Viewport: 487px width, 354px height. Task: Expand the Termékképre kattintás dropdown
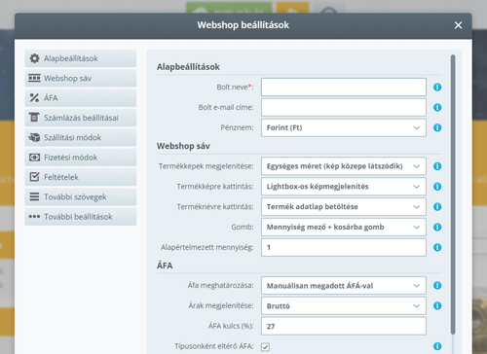coord(344,187)
